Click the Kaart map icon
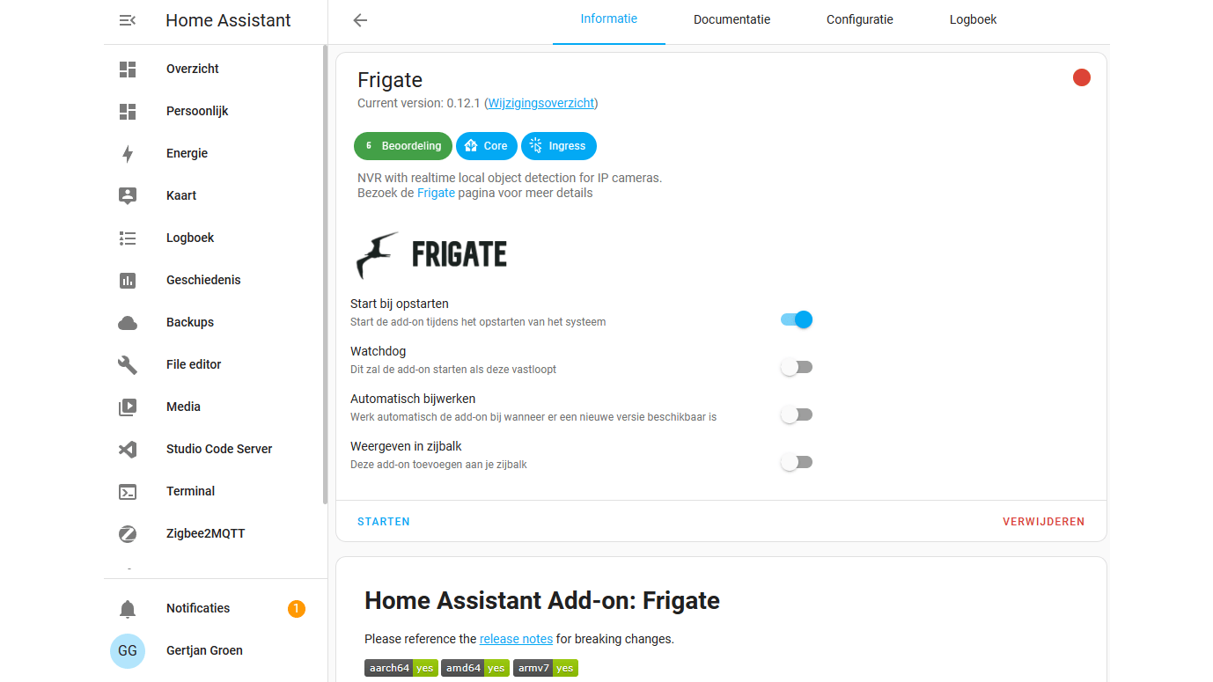The width and height of the screenshot is (1213, 682). coord(128,196)
